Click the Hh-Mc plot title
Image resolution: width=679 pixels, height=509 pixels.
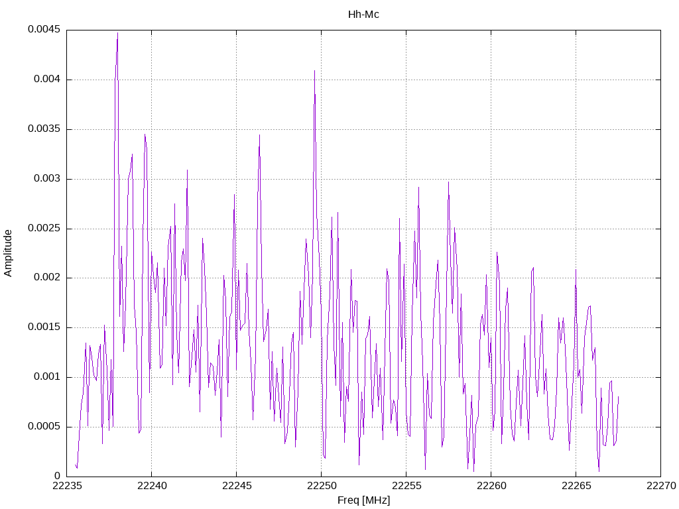363,15
